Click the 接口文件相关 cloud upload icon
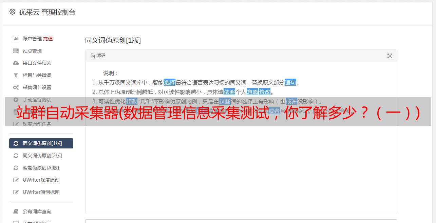 16,63
